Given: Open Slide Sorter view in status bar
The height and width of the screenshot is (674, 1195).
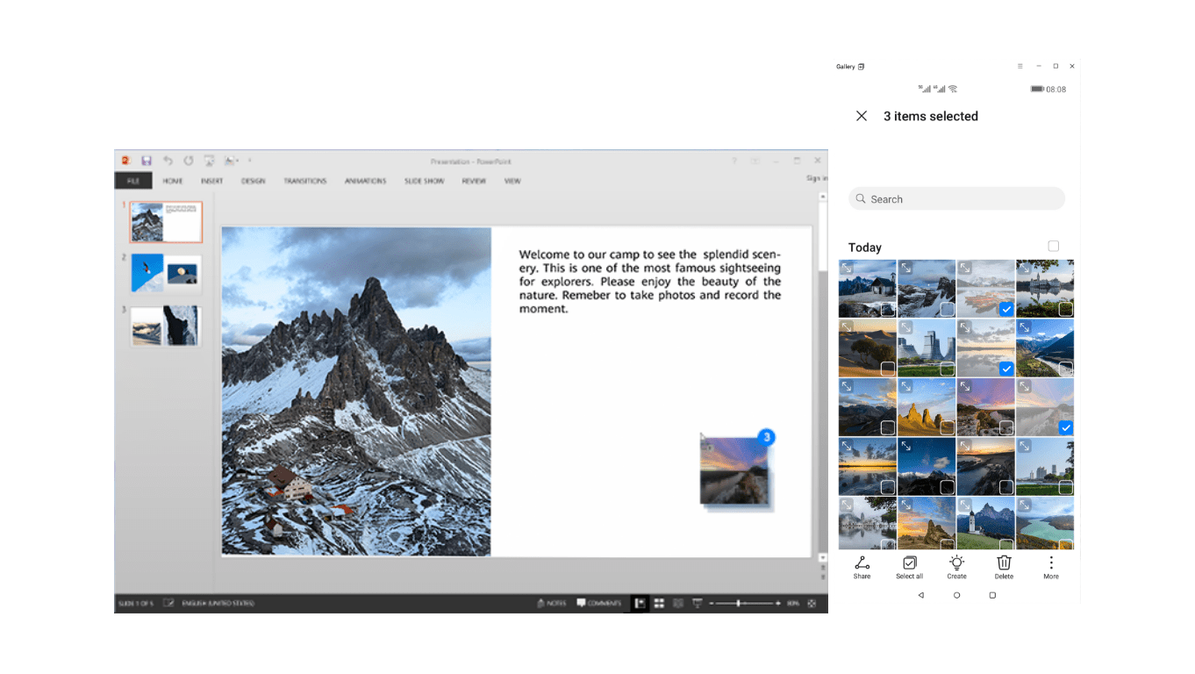Looking at the screenshot, I should coord(659,603).
